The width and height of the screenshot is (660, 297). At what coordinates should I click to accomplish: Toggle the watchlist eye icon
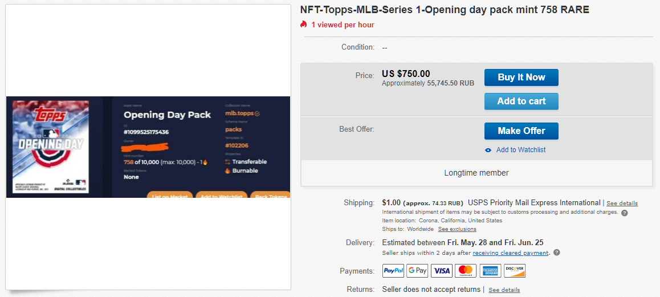tap(488, 150)
